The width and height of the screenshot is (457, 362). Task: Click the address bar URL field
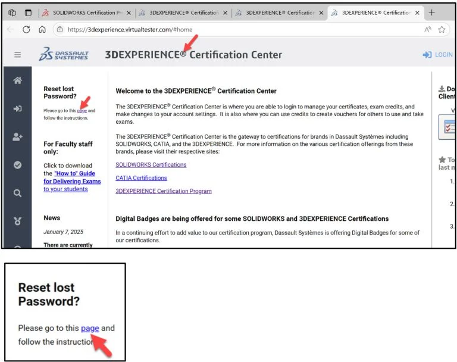click(x=238, y=29)
